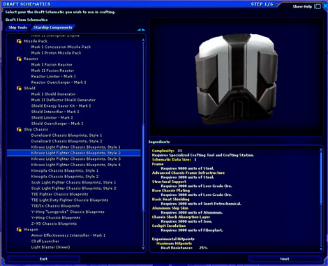
Task: Select Armor Effectiveness Intensifier - Mark I
Action: (x=68, y=235)
